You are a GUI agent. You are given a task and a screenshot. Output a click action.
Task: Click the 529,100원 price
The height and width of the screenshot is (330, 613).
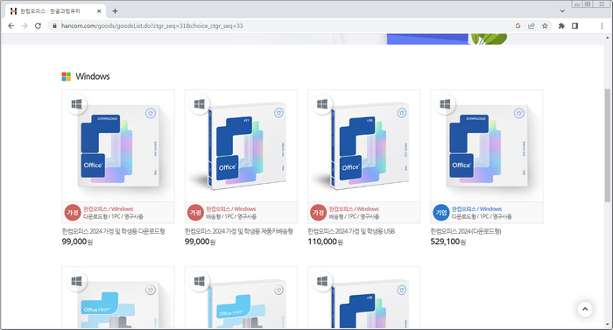448,242
